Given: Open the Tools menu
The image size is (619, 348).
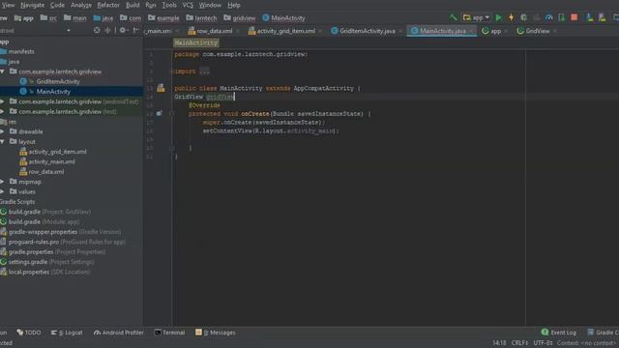Looking at the screenshot, I should (169, 5).
